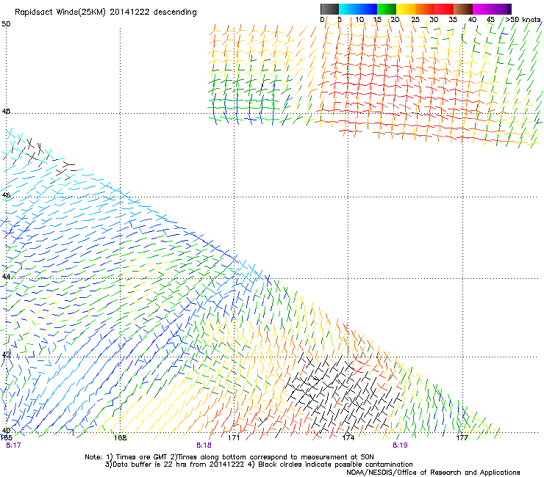The image size is (544, 477).
Task: Click the gray 0-5 knots color segment
Action: tap(329, 9)
